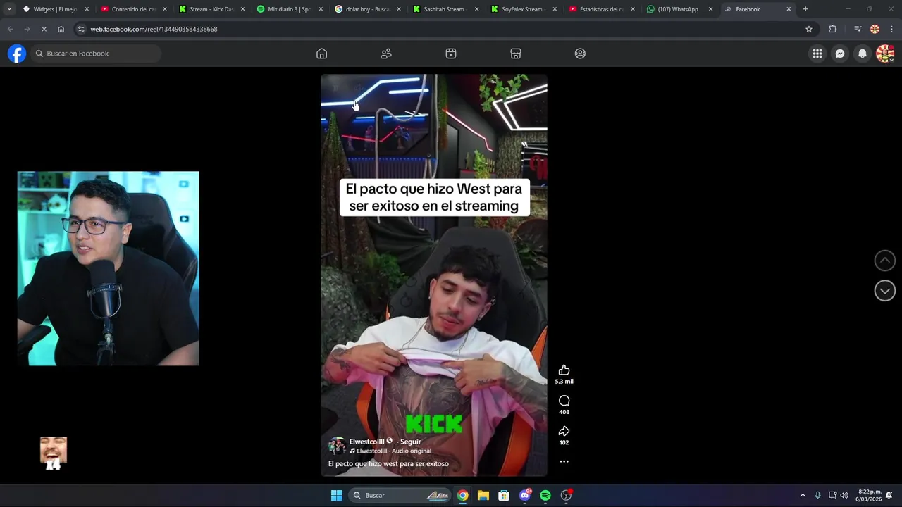View site information icon in address bar
Viewport: 902px width, 507px height.
[x=81, y=29]
